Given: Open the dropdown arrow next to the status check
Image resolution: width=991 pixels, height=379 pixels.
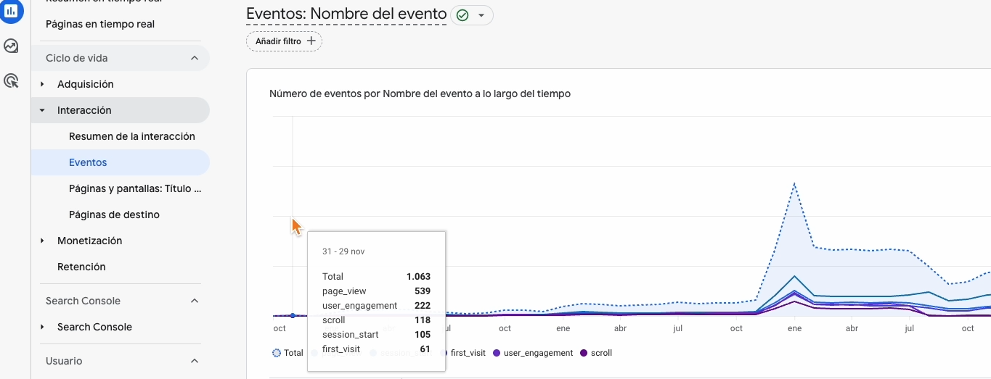Looking at the screenshot, I should coord(481,15).
